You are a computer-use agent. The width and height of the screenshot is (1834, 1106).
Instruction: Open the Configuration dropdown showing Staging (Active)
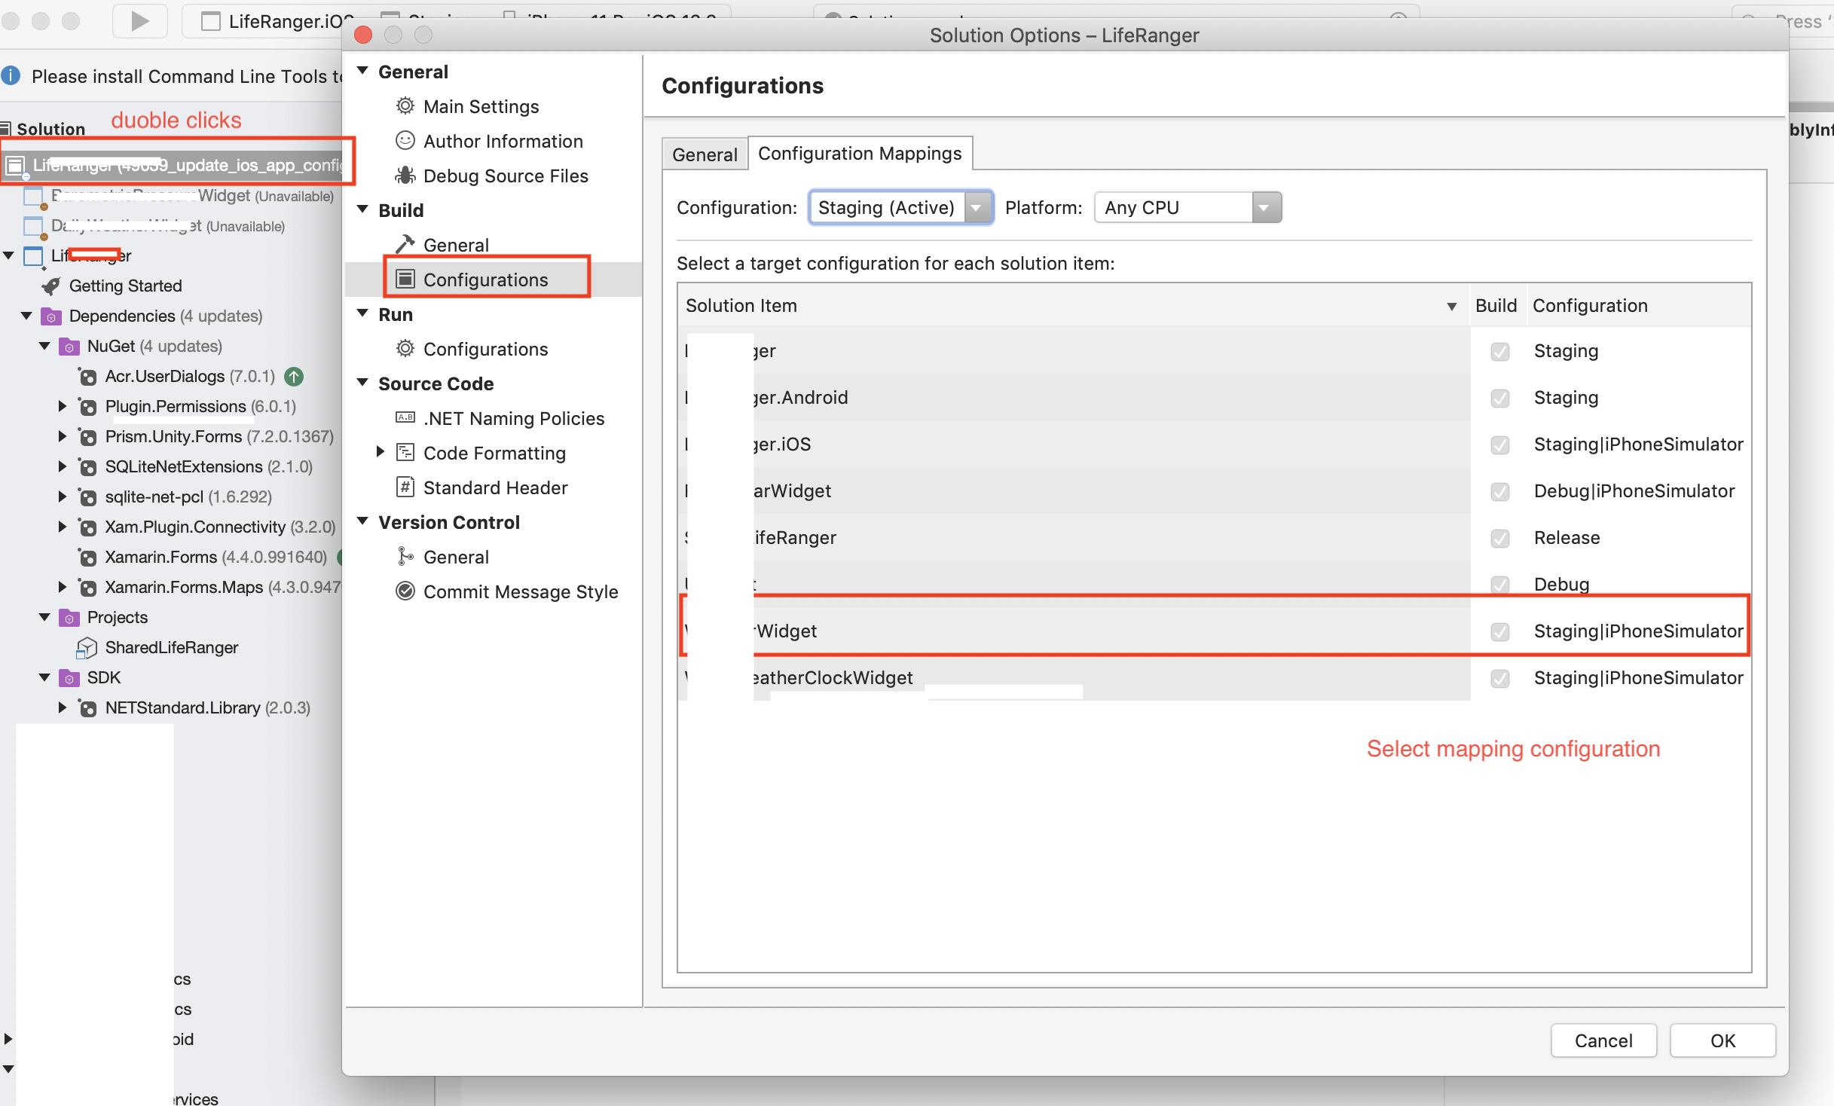pos(901,207)
